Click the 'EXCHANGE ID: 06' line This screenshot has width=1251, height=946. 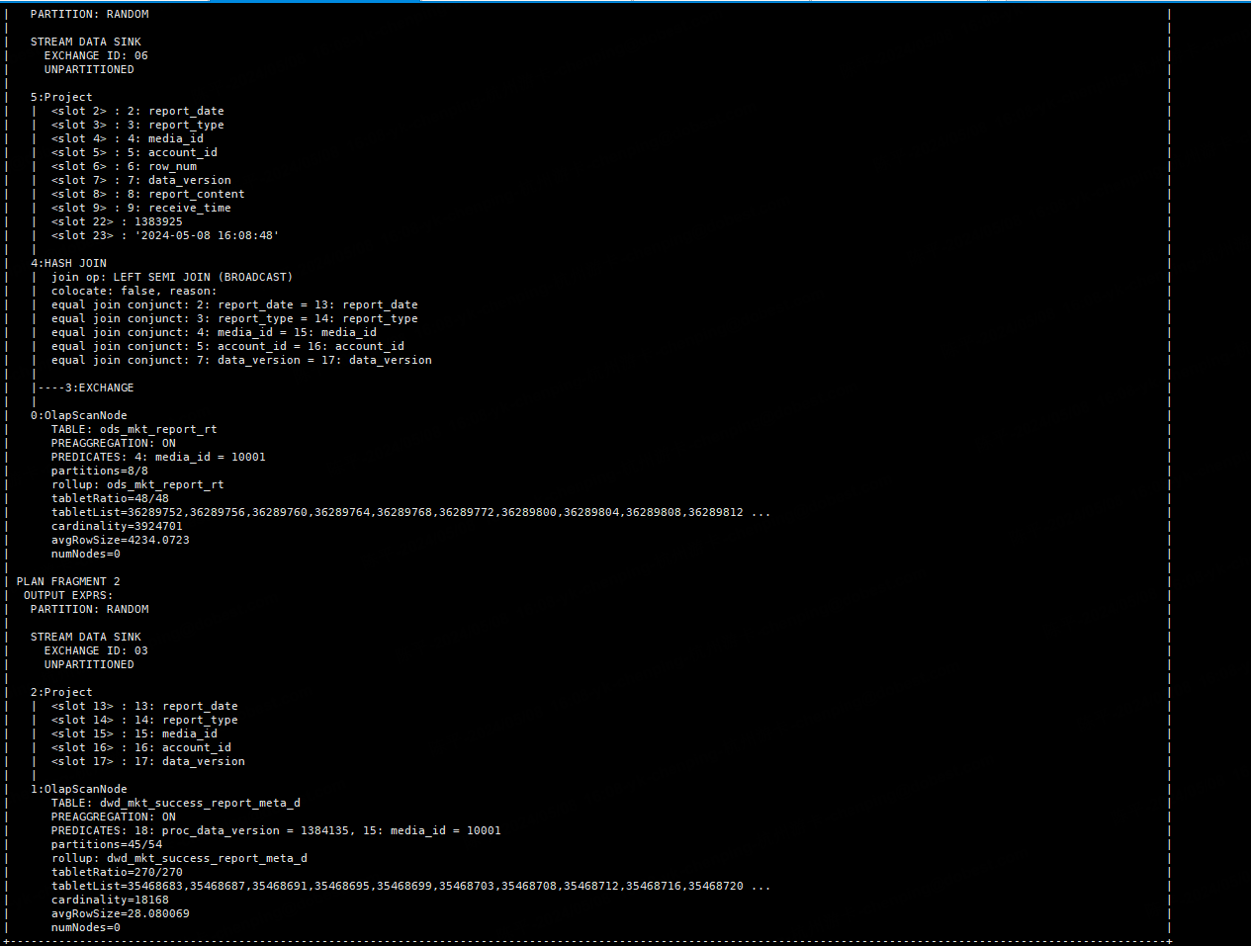96,55
